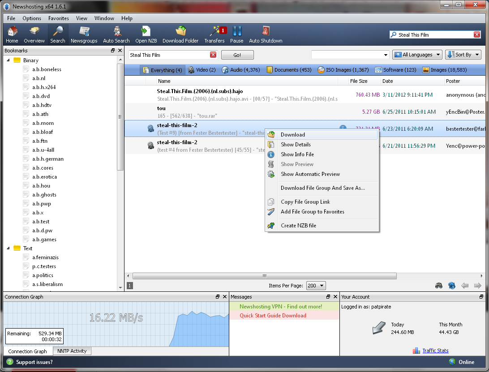Viewport: 489px width, 372px height.
Task: Toggle the Auto Shutdown toolbar icon
Action: coord(266,34)
